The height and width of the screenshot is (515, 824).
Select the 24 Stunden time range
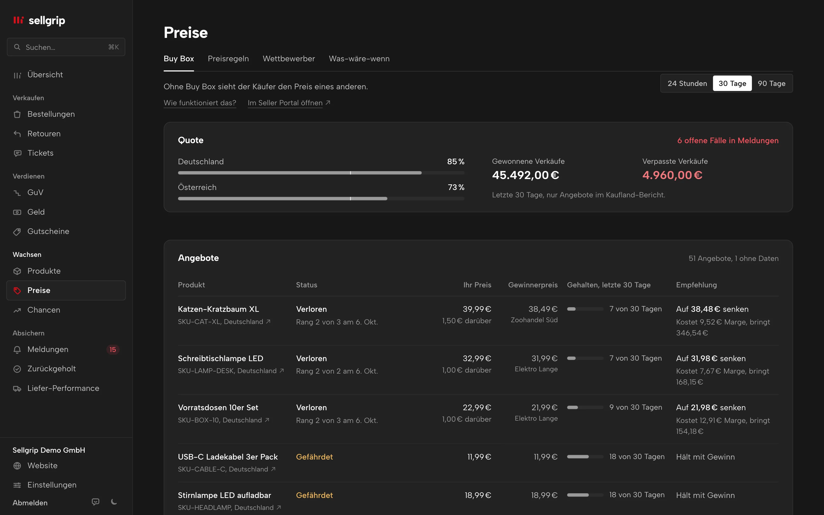click(687, 83)
